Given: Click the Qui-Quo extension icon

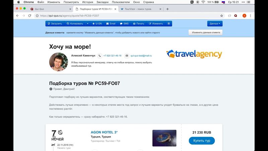Looking at the screenshot, I should 236,15.
